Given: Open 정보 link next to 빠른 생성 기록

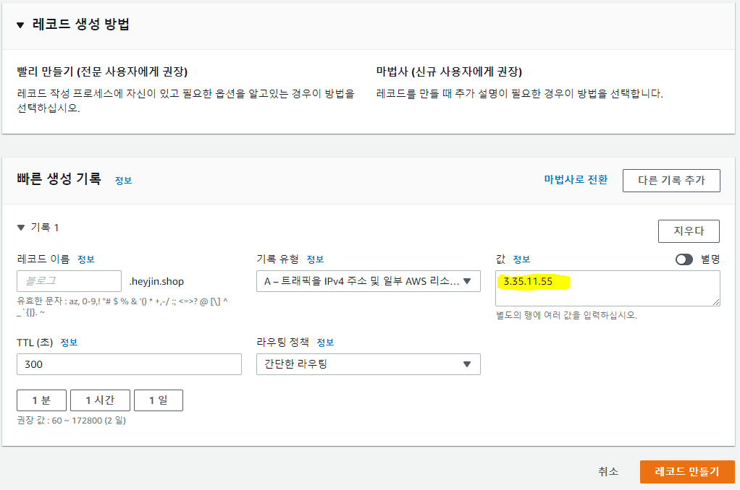Looking at the screenshot, I should 123,181.
